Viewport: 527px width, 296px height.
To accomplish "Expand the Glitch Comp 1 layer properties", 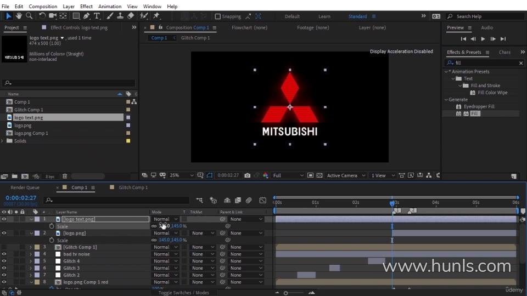I will click(31, 247).
